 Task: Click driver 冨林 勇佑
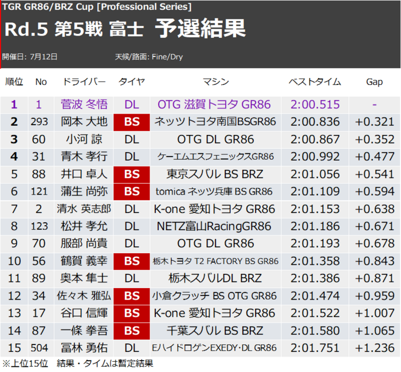(84, 348)
